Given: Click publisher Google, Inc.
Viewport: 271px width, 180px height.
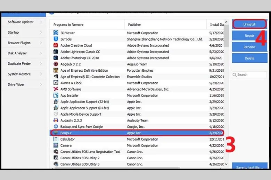Looking at the screenshot, I should coord(135,127).
